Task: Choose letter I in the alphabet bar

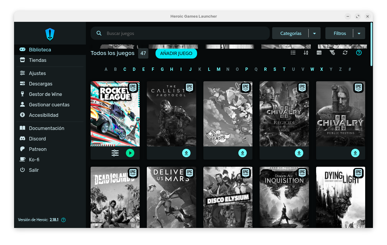Action: [x=181, y=69]
